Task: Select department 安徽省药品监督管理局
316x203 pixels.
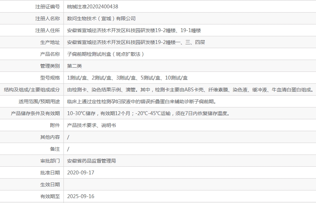Action: 91,161
